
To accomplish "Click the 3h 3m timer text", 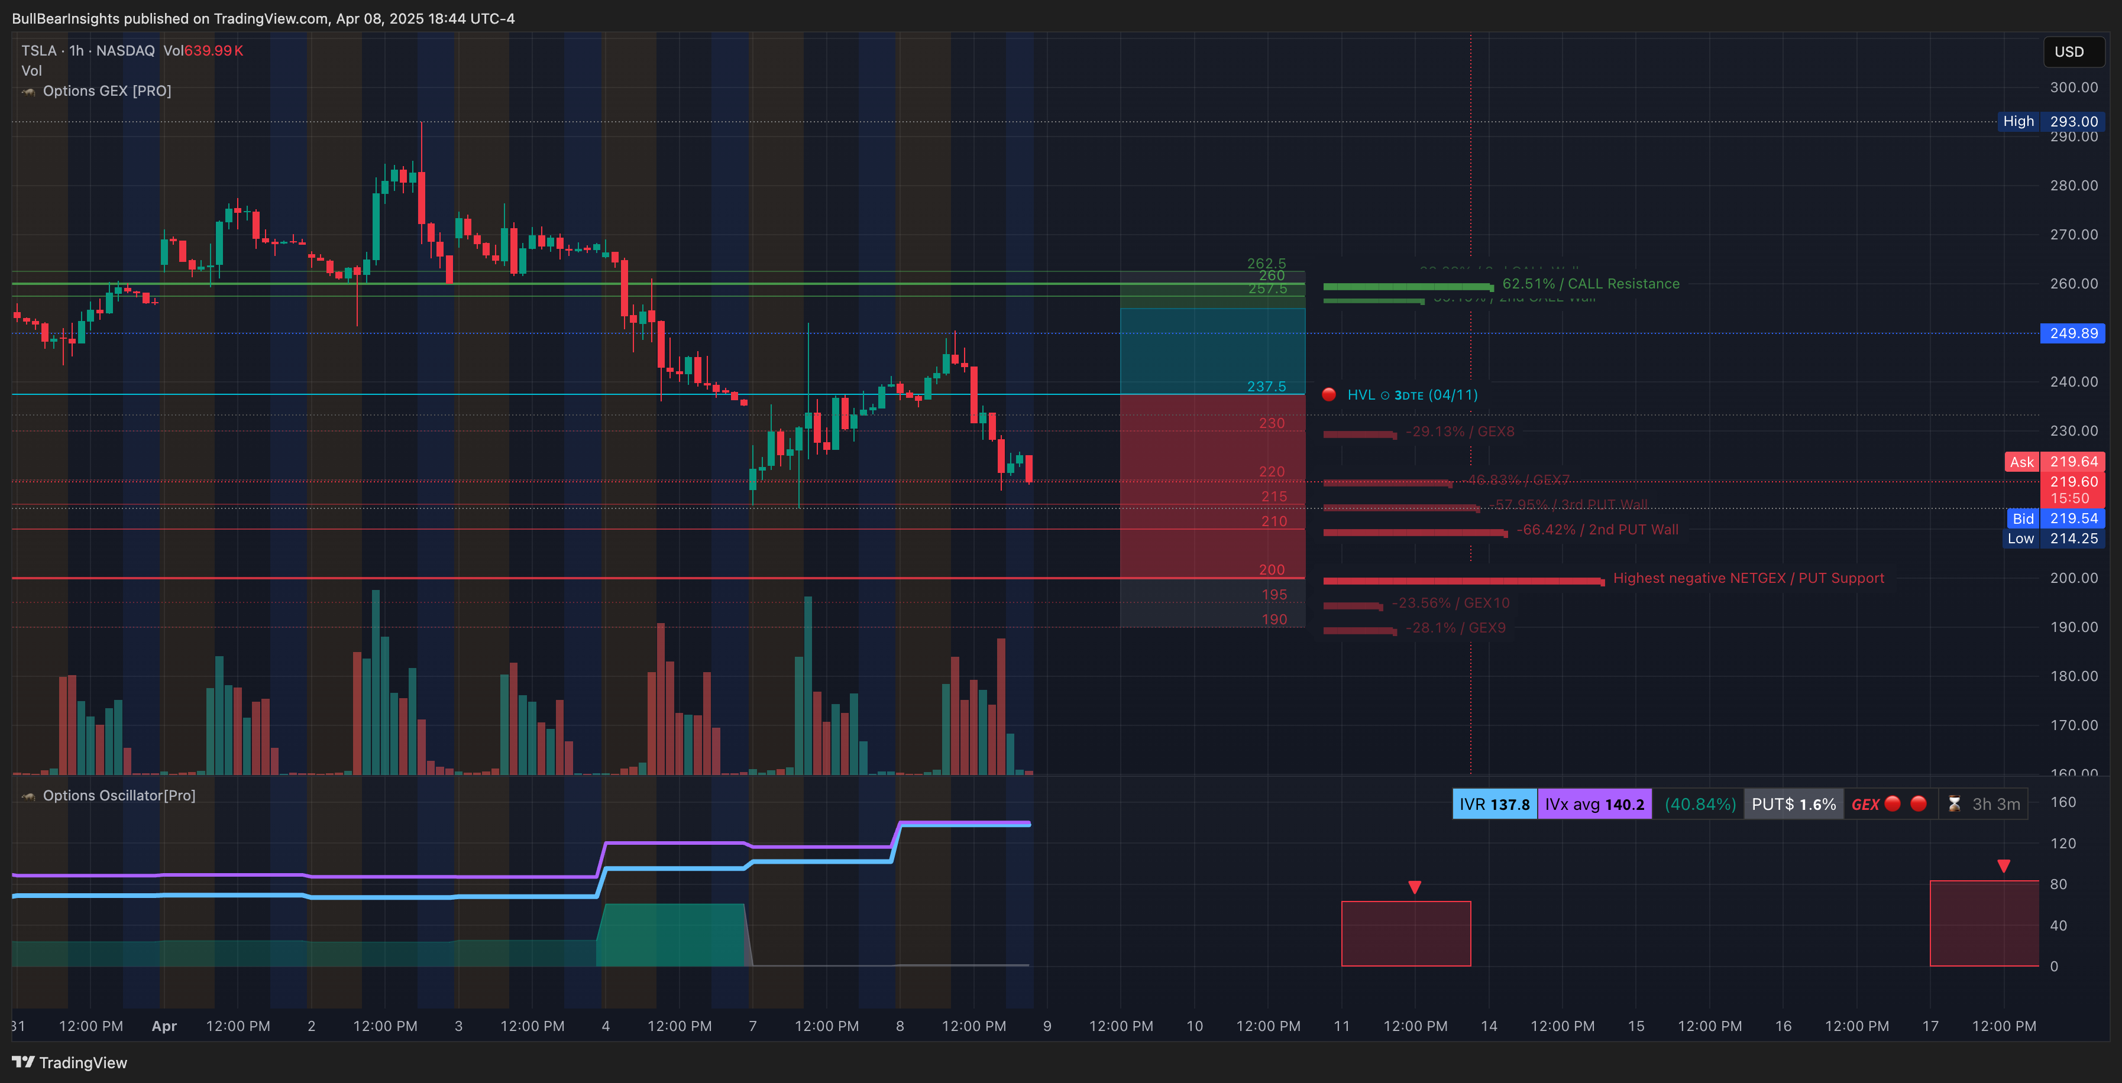I will [x=1995, y=805].
